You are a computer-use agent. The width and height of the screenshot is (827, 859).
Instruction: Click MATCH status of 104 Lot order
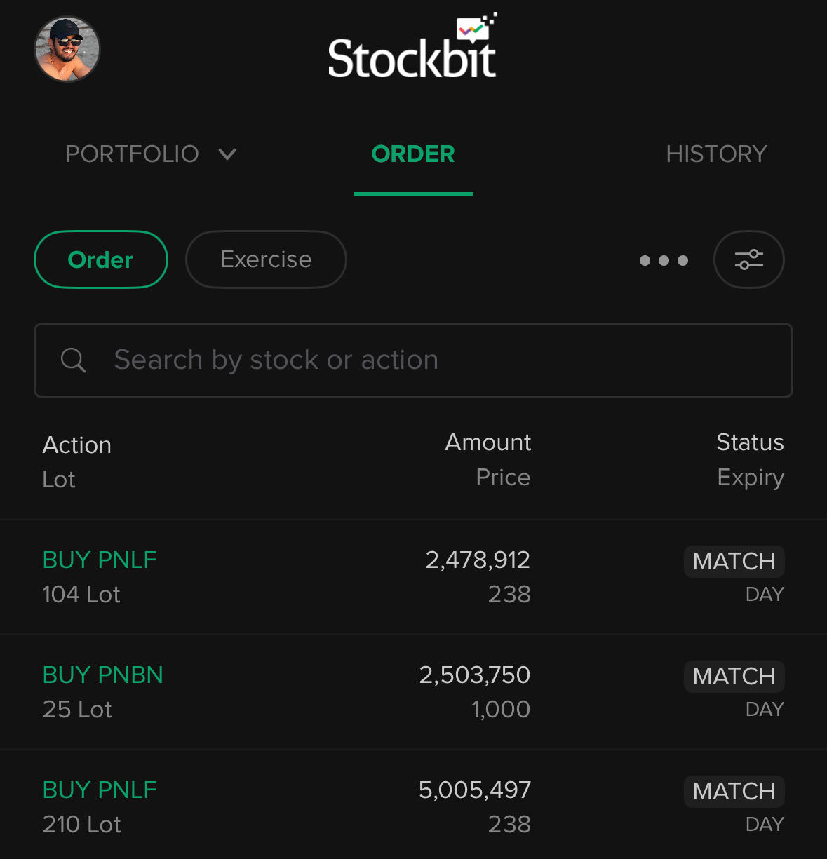click(x=734, y=561)
